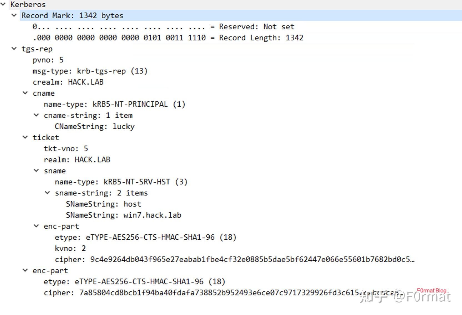The height and width of the screenshot is (315, 462).
Task: Collapse sname-string: 2 items node
Action: coord(47,193)
